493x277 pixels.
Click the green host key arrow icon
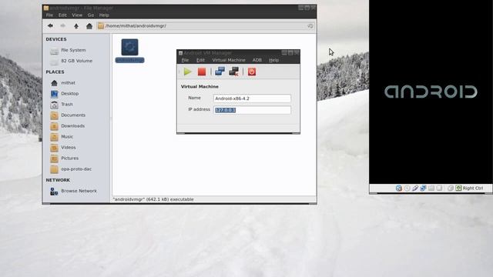458,188
